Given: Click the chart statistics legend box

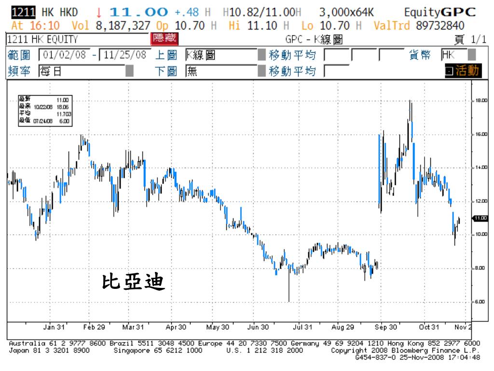Looking at the screenshot, I should 45,111.
